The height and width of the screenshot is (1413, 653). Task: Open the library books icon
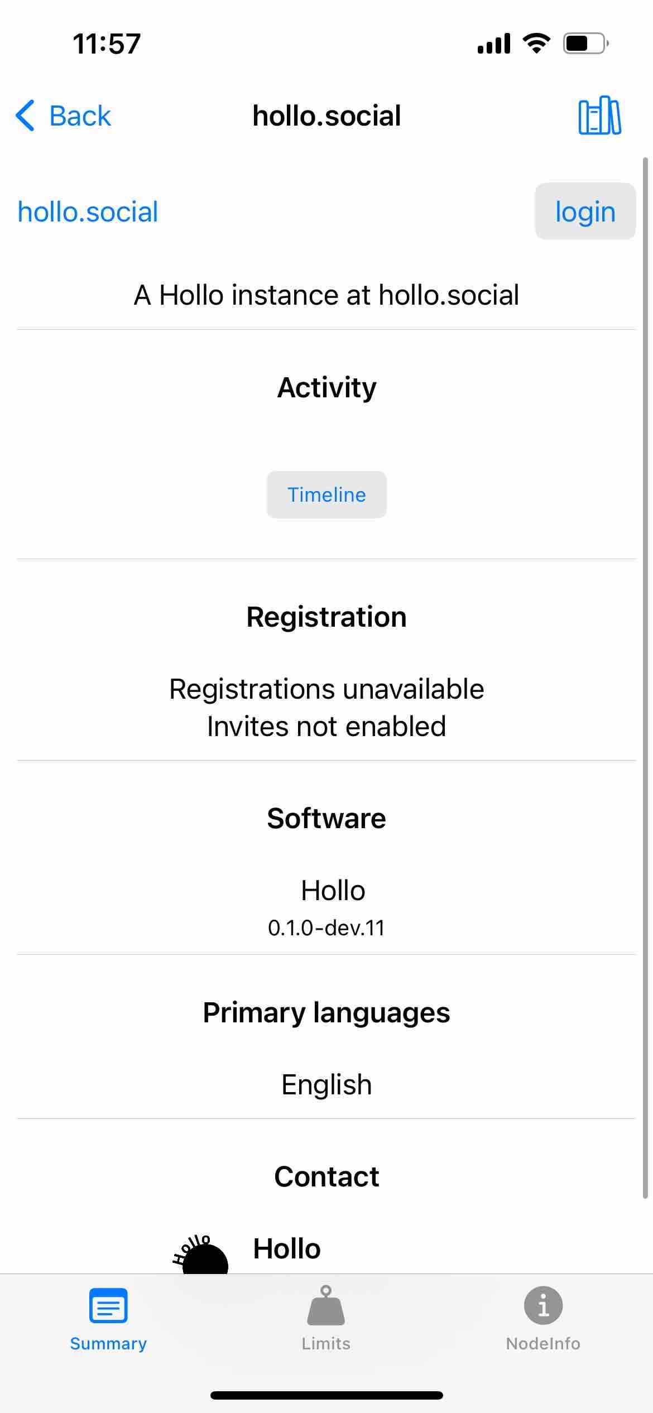click(599, 116)
